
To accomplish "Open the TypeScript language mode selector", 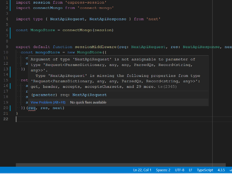I will point(205,170).
